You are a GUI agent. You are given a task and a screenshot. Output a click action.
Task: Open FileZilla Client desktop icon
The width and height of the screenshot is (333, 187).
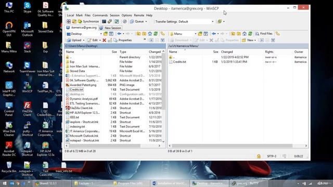pos(27,109)
